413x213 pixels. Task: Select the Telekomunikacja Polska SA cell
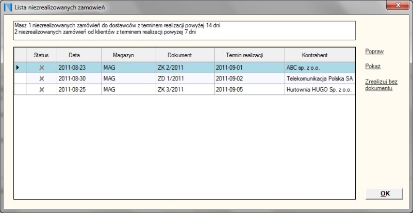319,78
